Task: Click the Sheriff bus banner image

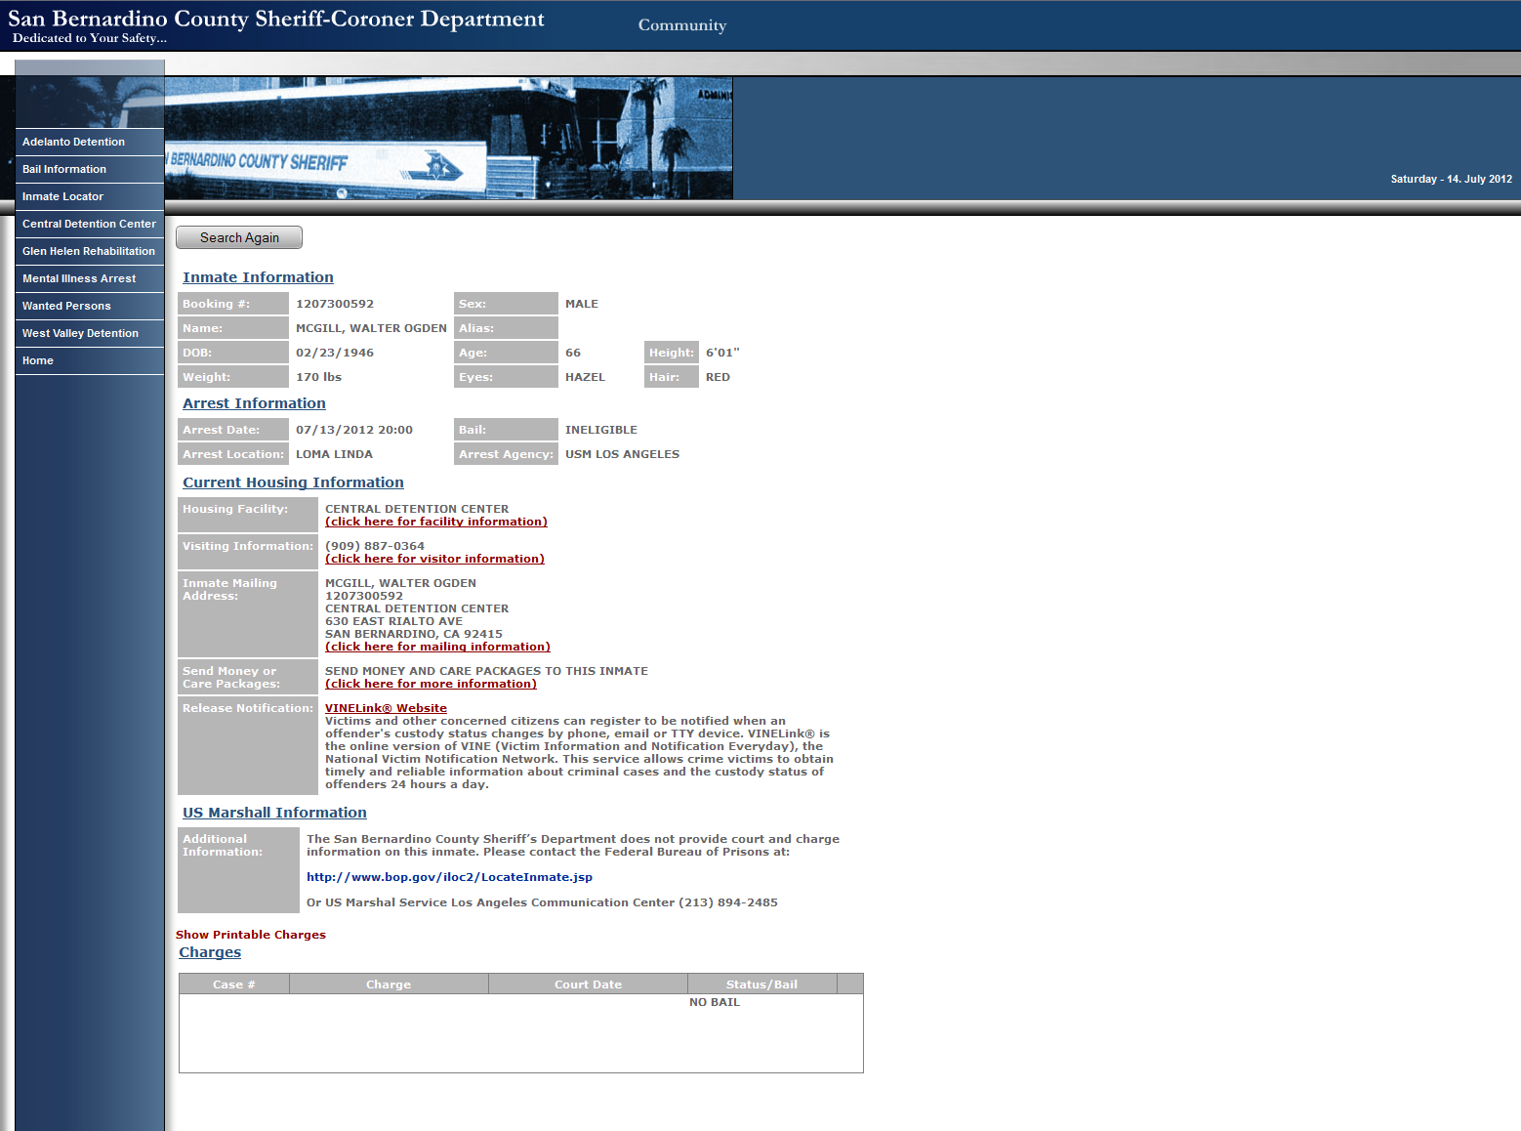Action: click(448, 139)
